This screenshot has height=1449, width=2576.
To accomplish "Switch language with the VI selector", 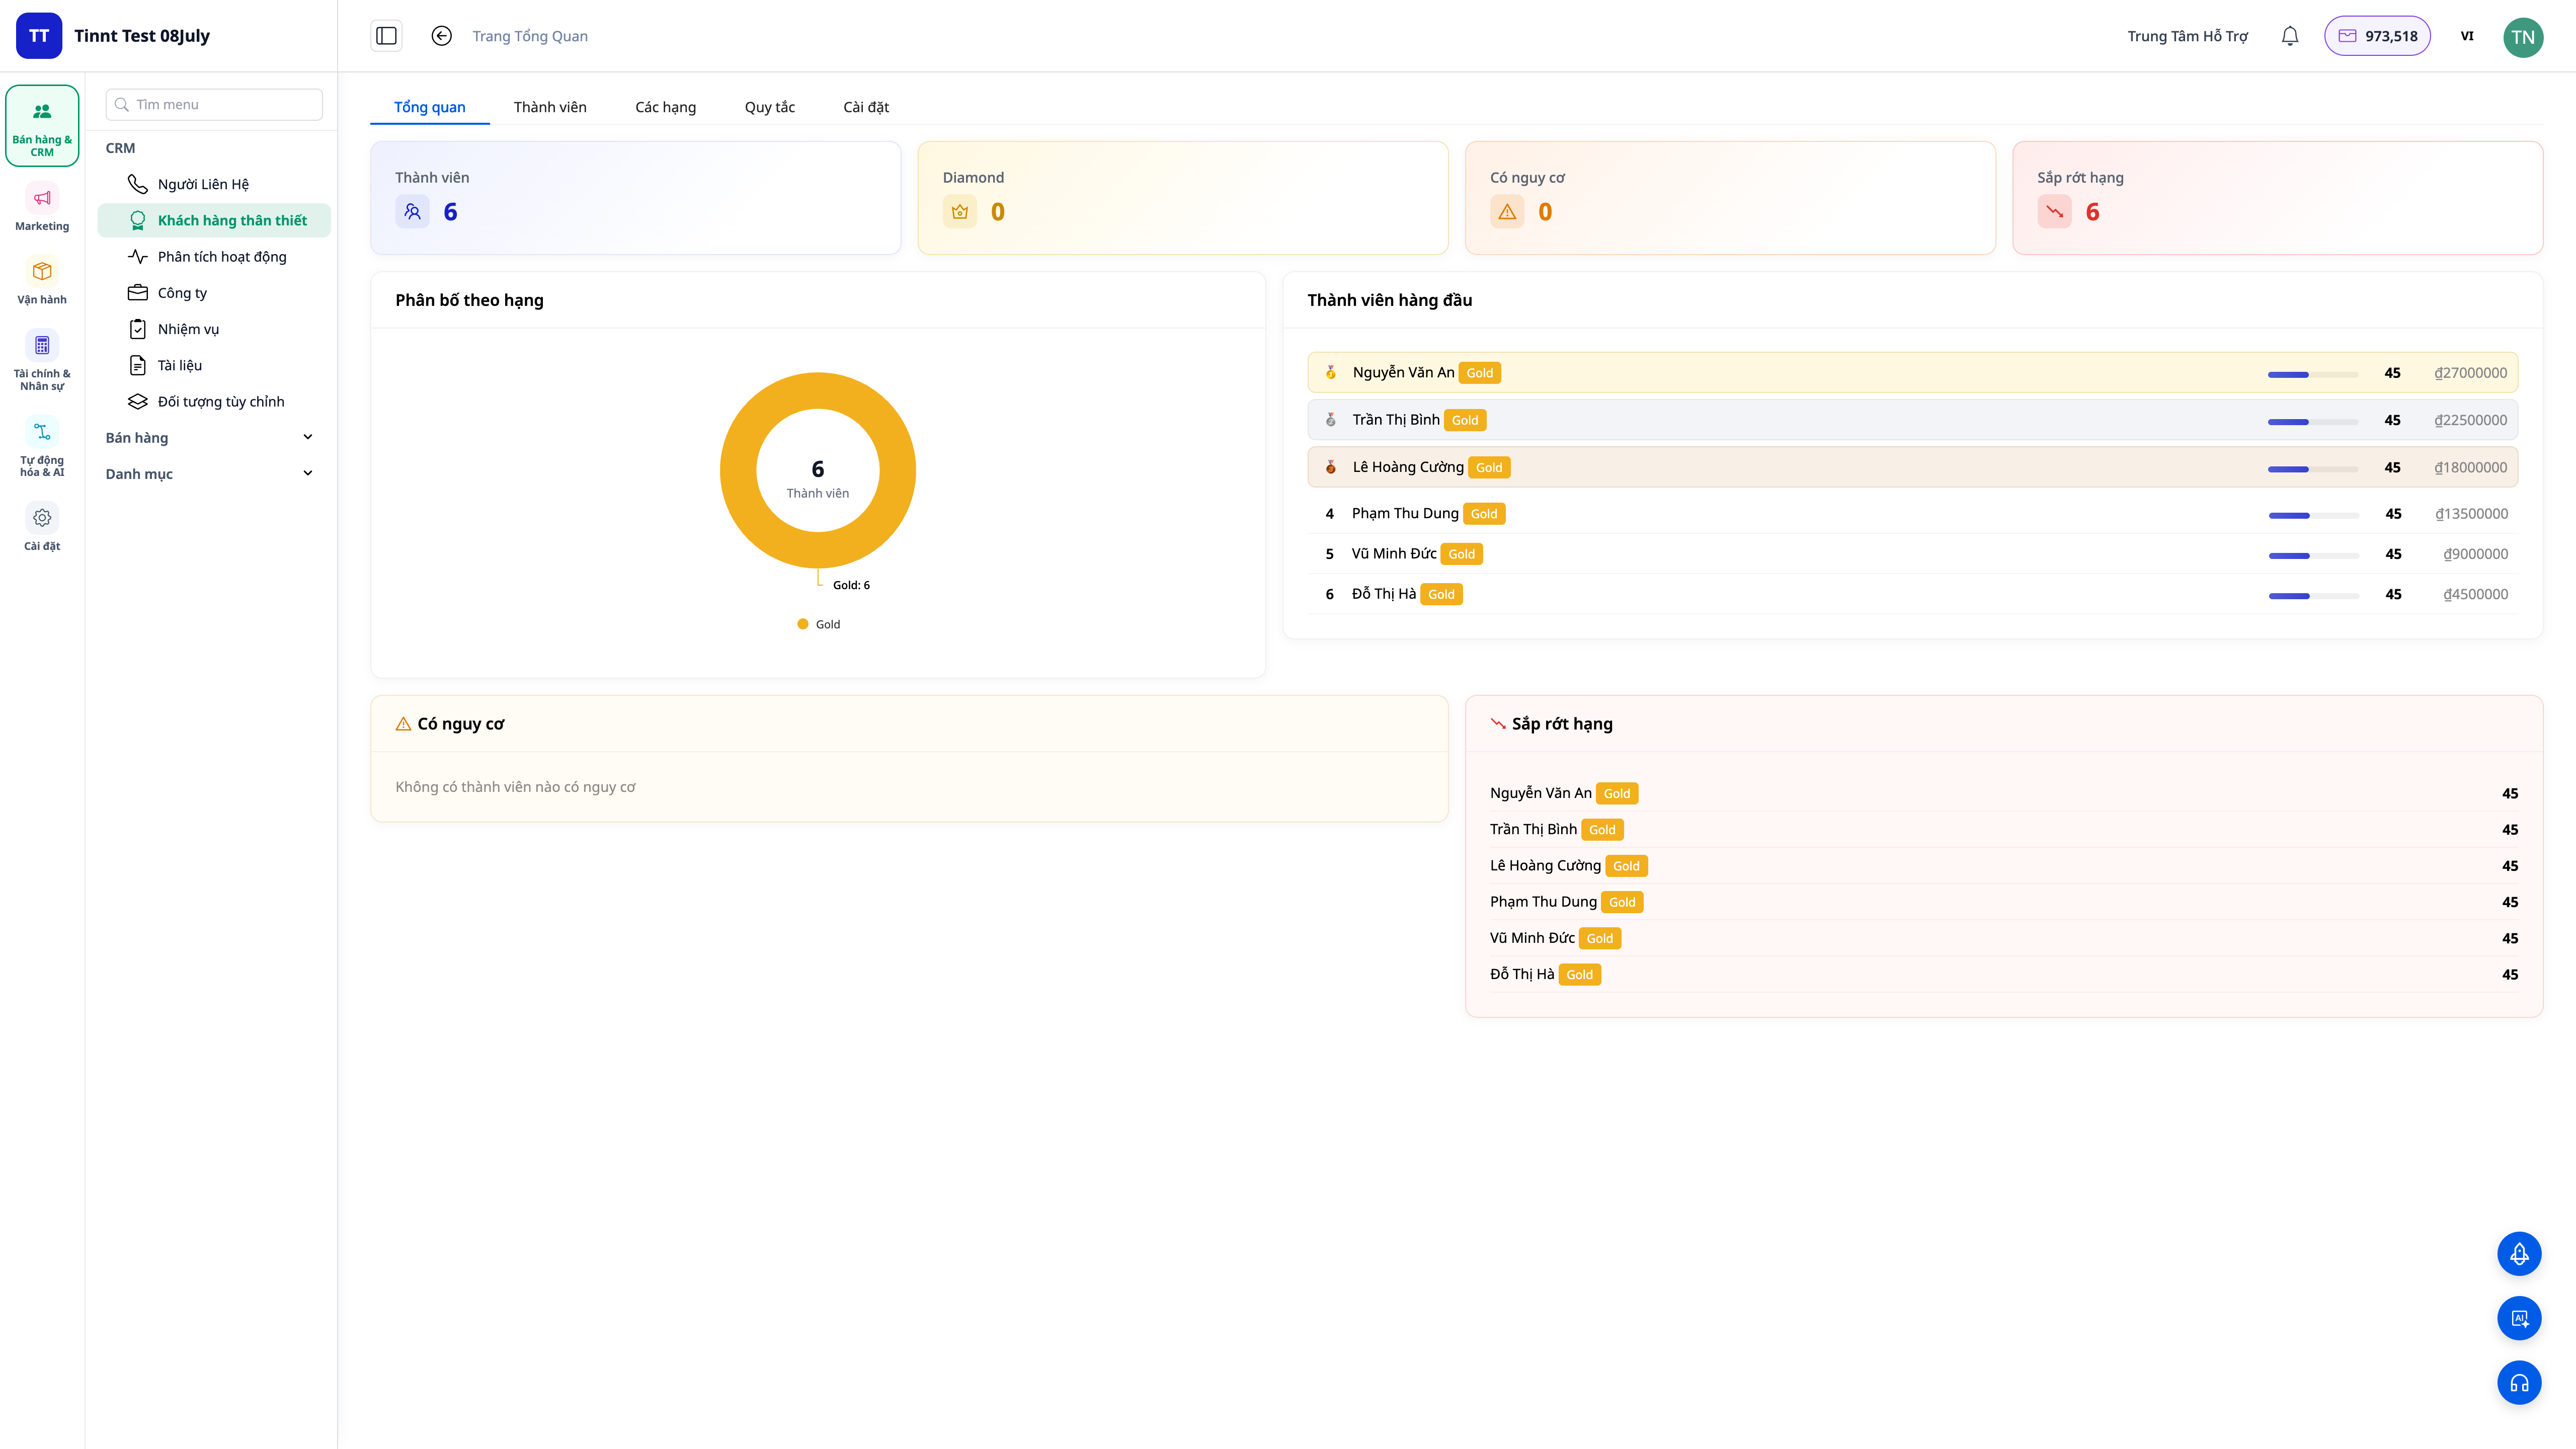I will pos(2466,36).
